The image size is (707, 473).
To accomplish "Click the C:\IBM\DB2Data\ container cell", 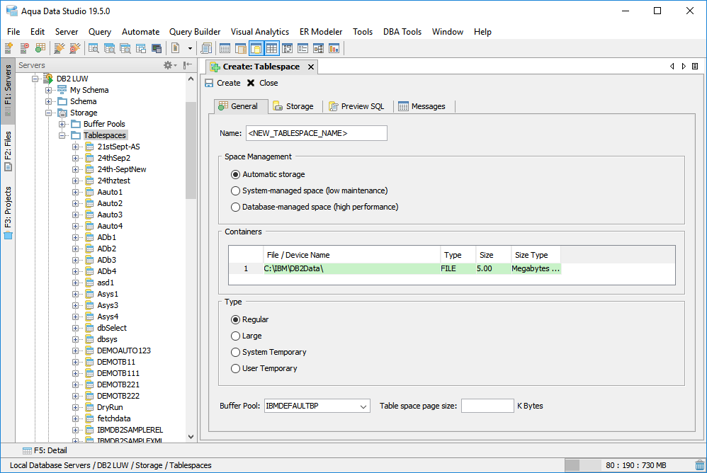I will click(351, 268).
